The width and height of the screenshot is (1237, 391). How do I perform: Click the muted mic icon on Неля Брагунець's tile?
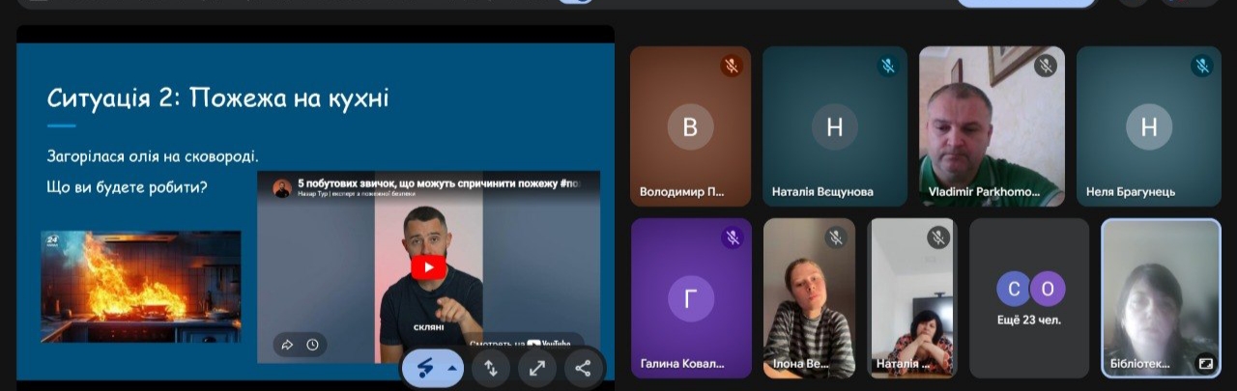pyautogui.click(x=1203, y=66)
